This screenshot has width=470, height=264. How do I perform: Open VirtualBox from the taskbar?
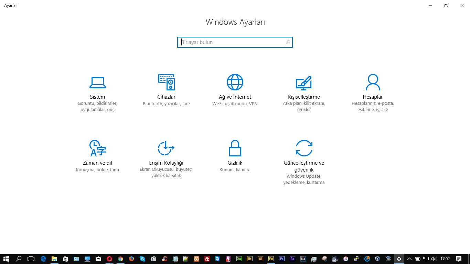[x=377, y=259]
